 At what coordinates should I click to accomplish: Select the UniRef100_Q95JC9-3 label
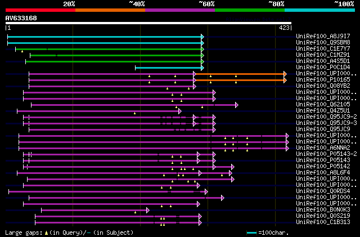[326, 123]
